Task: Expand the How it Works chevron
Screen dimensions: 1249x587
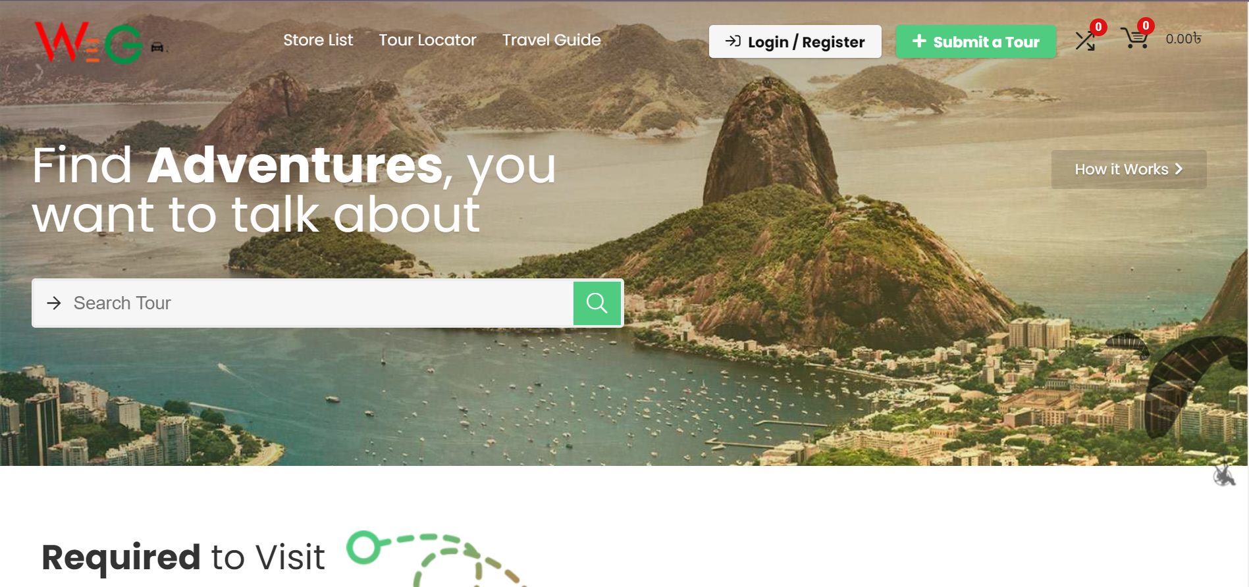Action: click(x=1179, y=169)
